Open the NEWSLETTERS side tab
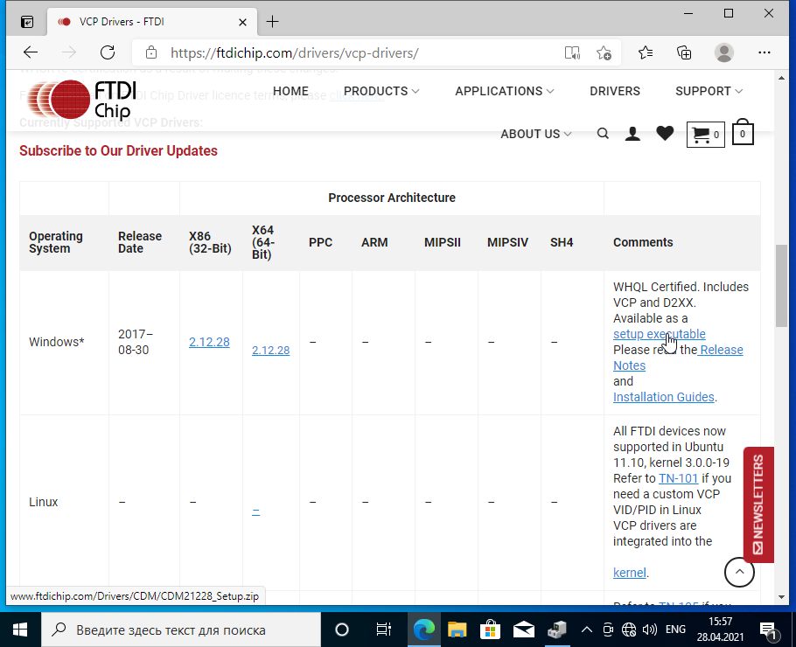 pos(758,504)
